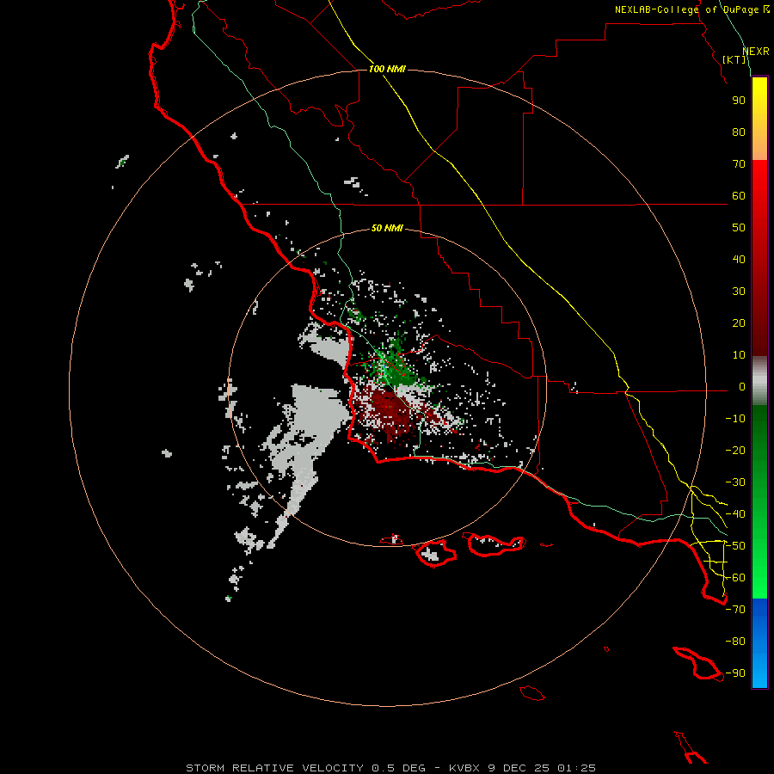
Task: Select the 0 value on the velocity scale
Action: point(742,387)
